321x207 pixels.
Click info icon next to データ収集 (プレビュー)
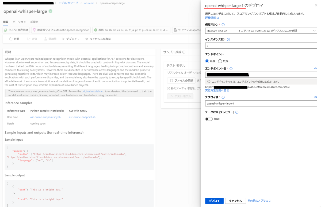click(237, 112)
